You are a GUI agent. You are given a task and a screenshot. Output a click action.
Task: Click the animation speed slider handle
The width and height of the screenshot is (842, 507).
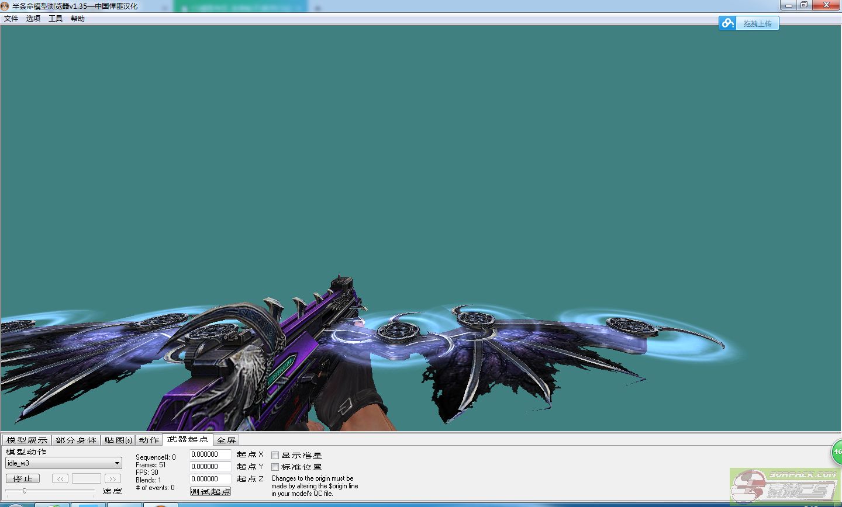24,491
